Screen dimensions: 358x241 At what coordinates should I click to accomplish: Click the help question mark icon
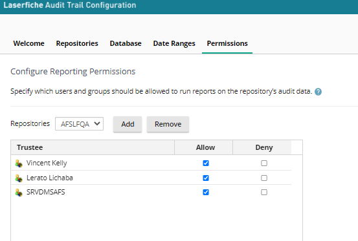tap(318, 92)
